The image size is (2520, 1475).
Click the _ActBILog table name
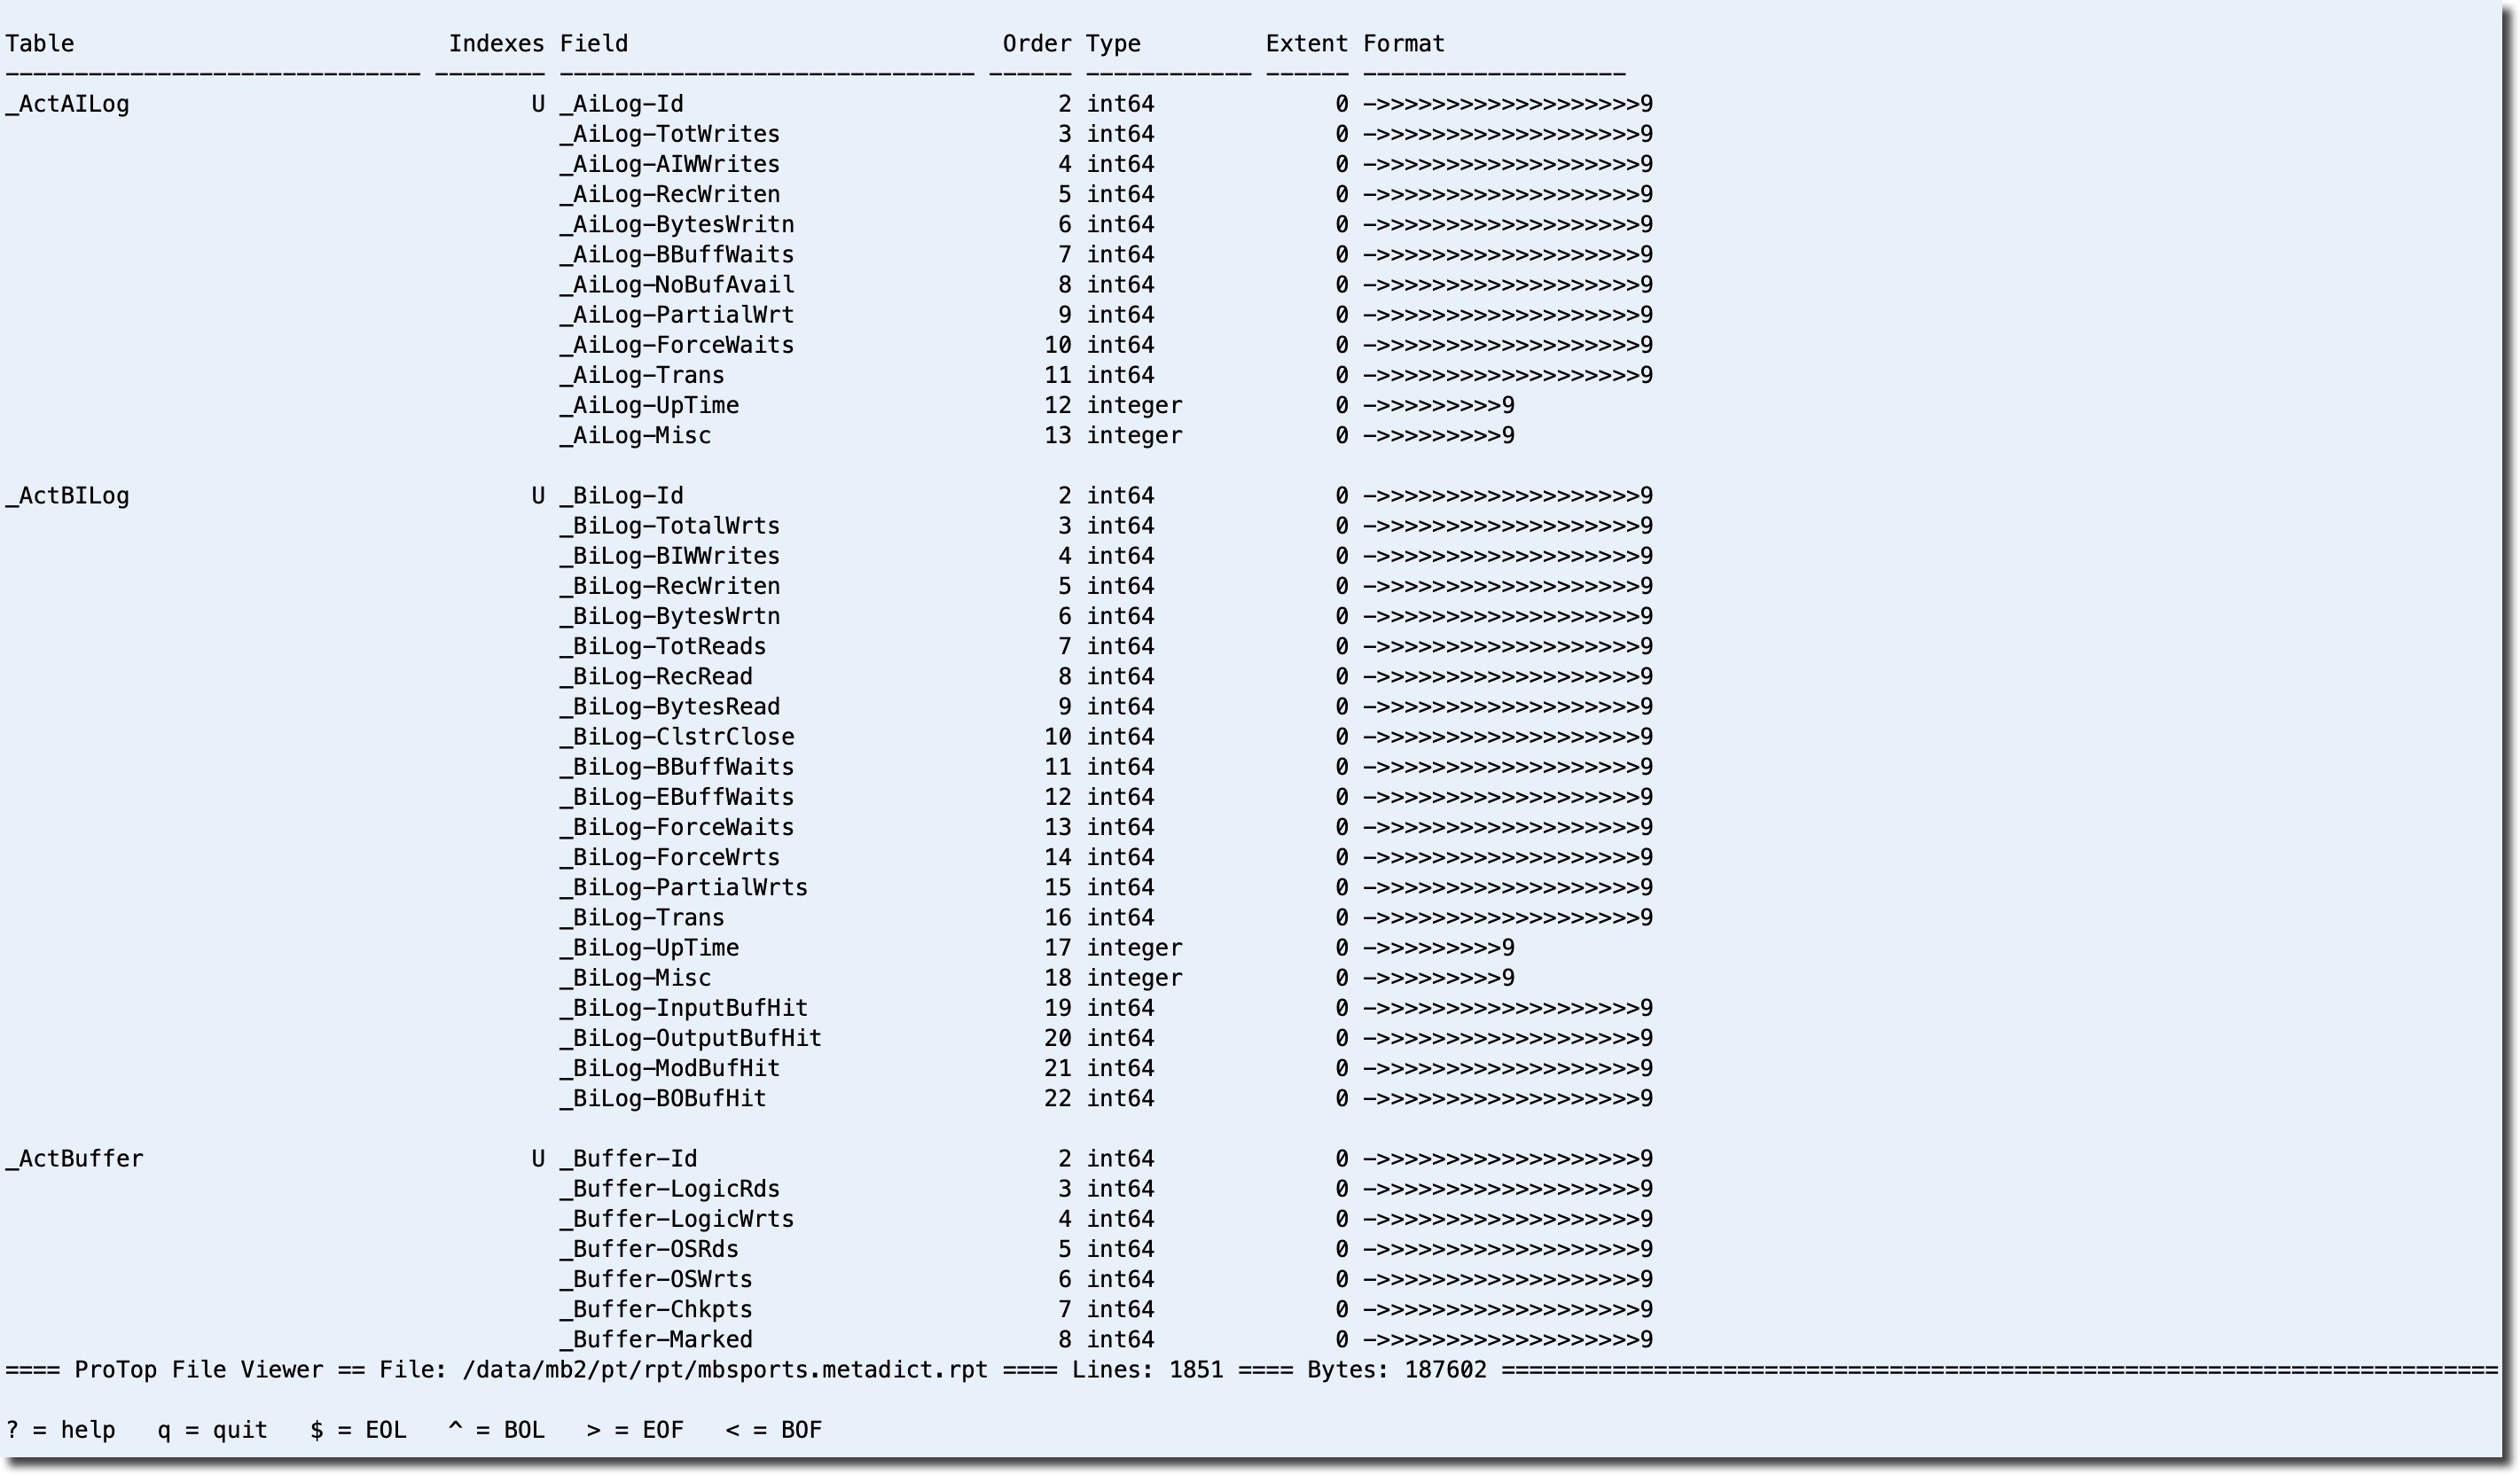(x=67, y=496)
